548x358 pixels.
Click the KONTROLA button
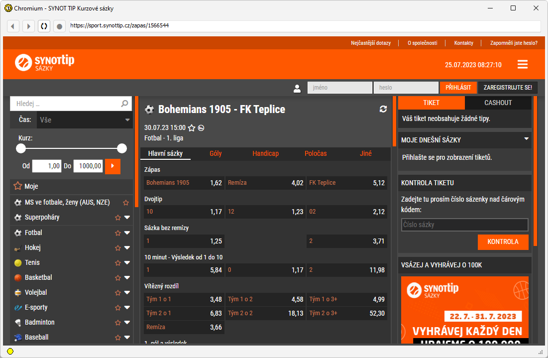tap(503, 242)
